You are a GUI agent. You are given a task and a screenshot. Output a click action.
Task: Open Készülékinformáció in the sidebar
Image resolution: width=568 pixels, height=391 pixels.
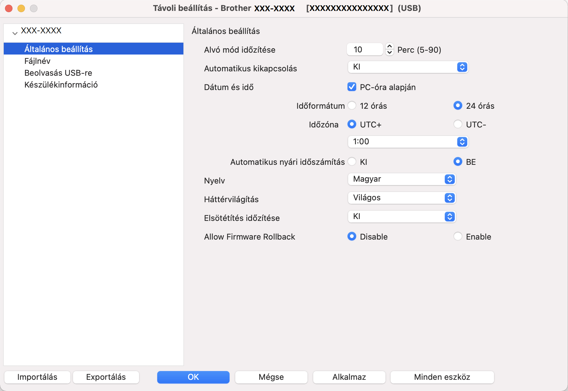(61, 85)
